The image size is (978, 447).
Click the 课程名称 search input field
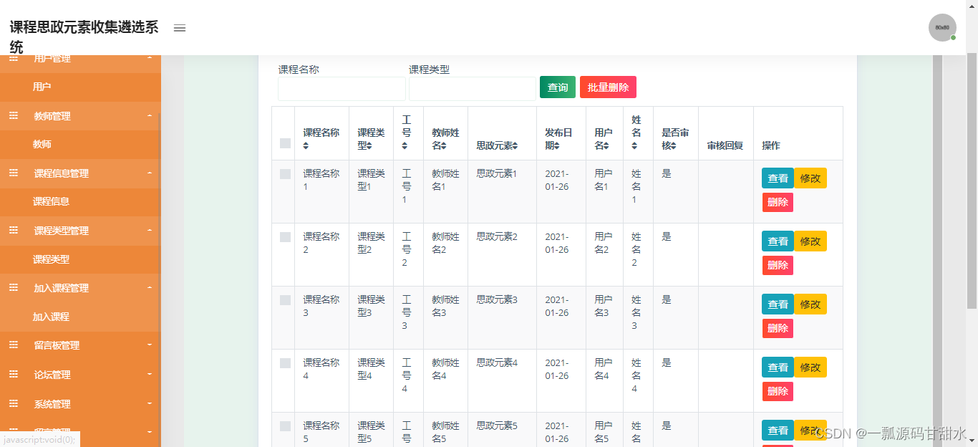coord(342,88)
